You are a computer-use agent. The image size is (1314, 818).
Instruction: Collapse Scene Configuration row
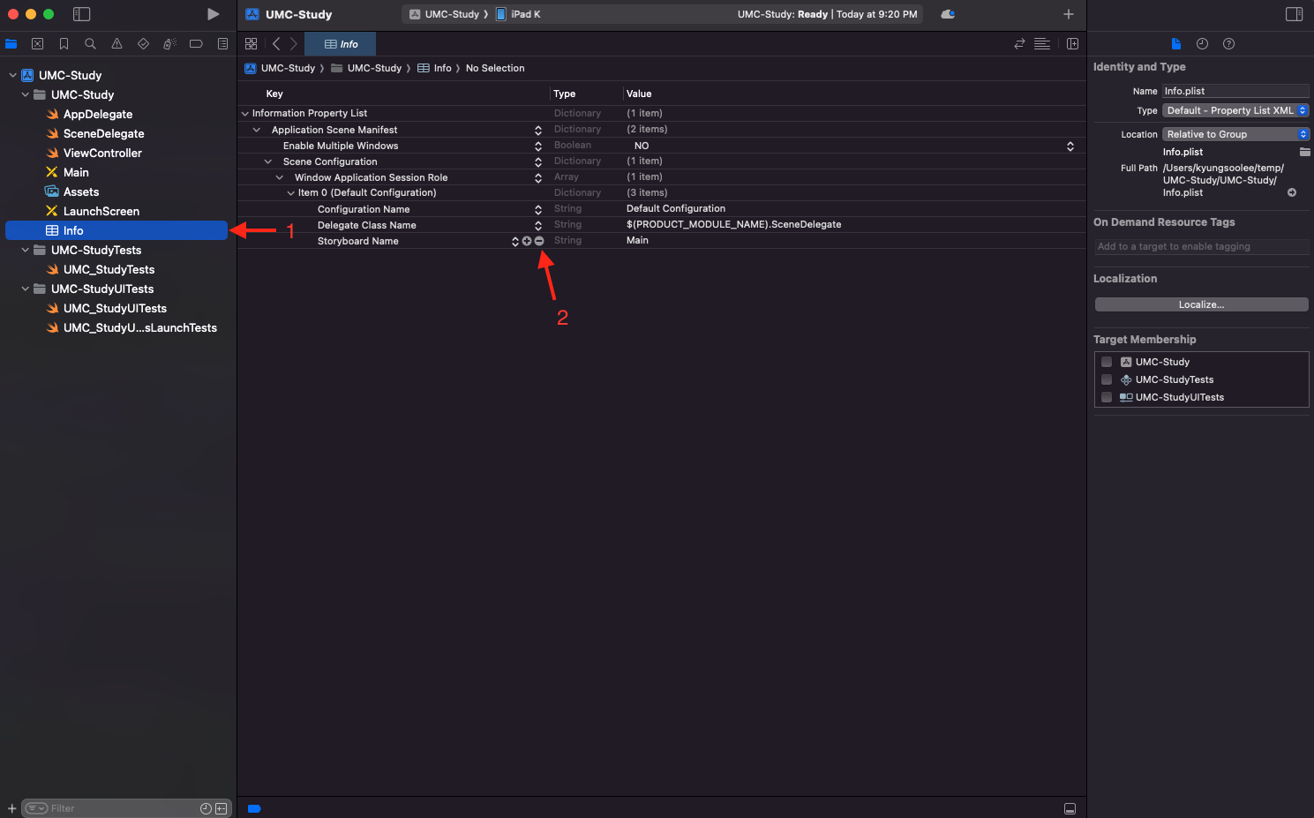coord(268,161)
